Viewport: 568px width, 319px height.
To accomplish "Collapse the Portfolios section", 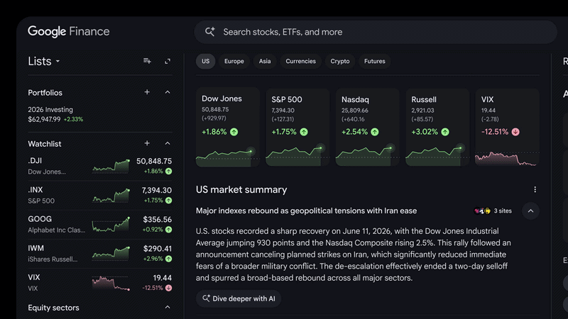I will (168, 92).
